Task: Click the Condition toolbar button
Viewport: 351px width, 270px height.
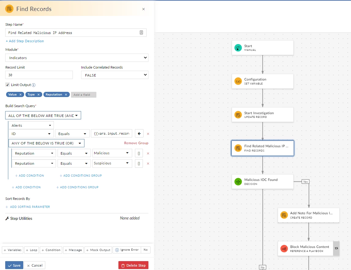Action: (51, 250)
